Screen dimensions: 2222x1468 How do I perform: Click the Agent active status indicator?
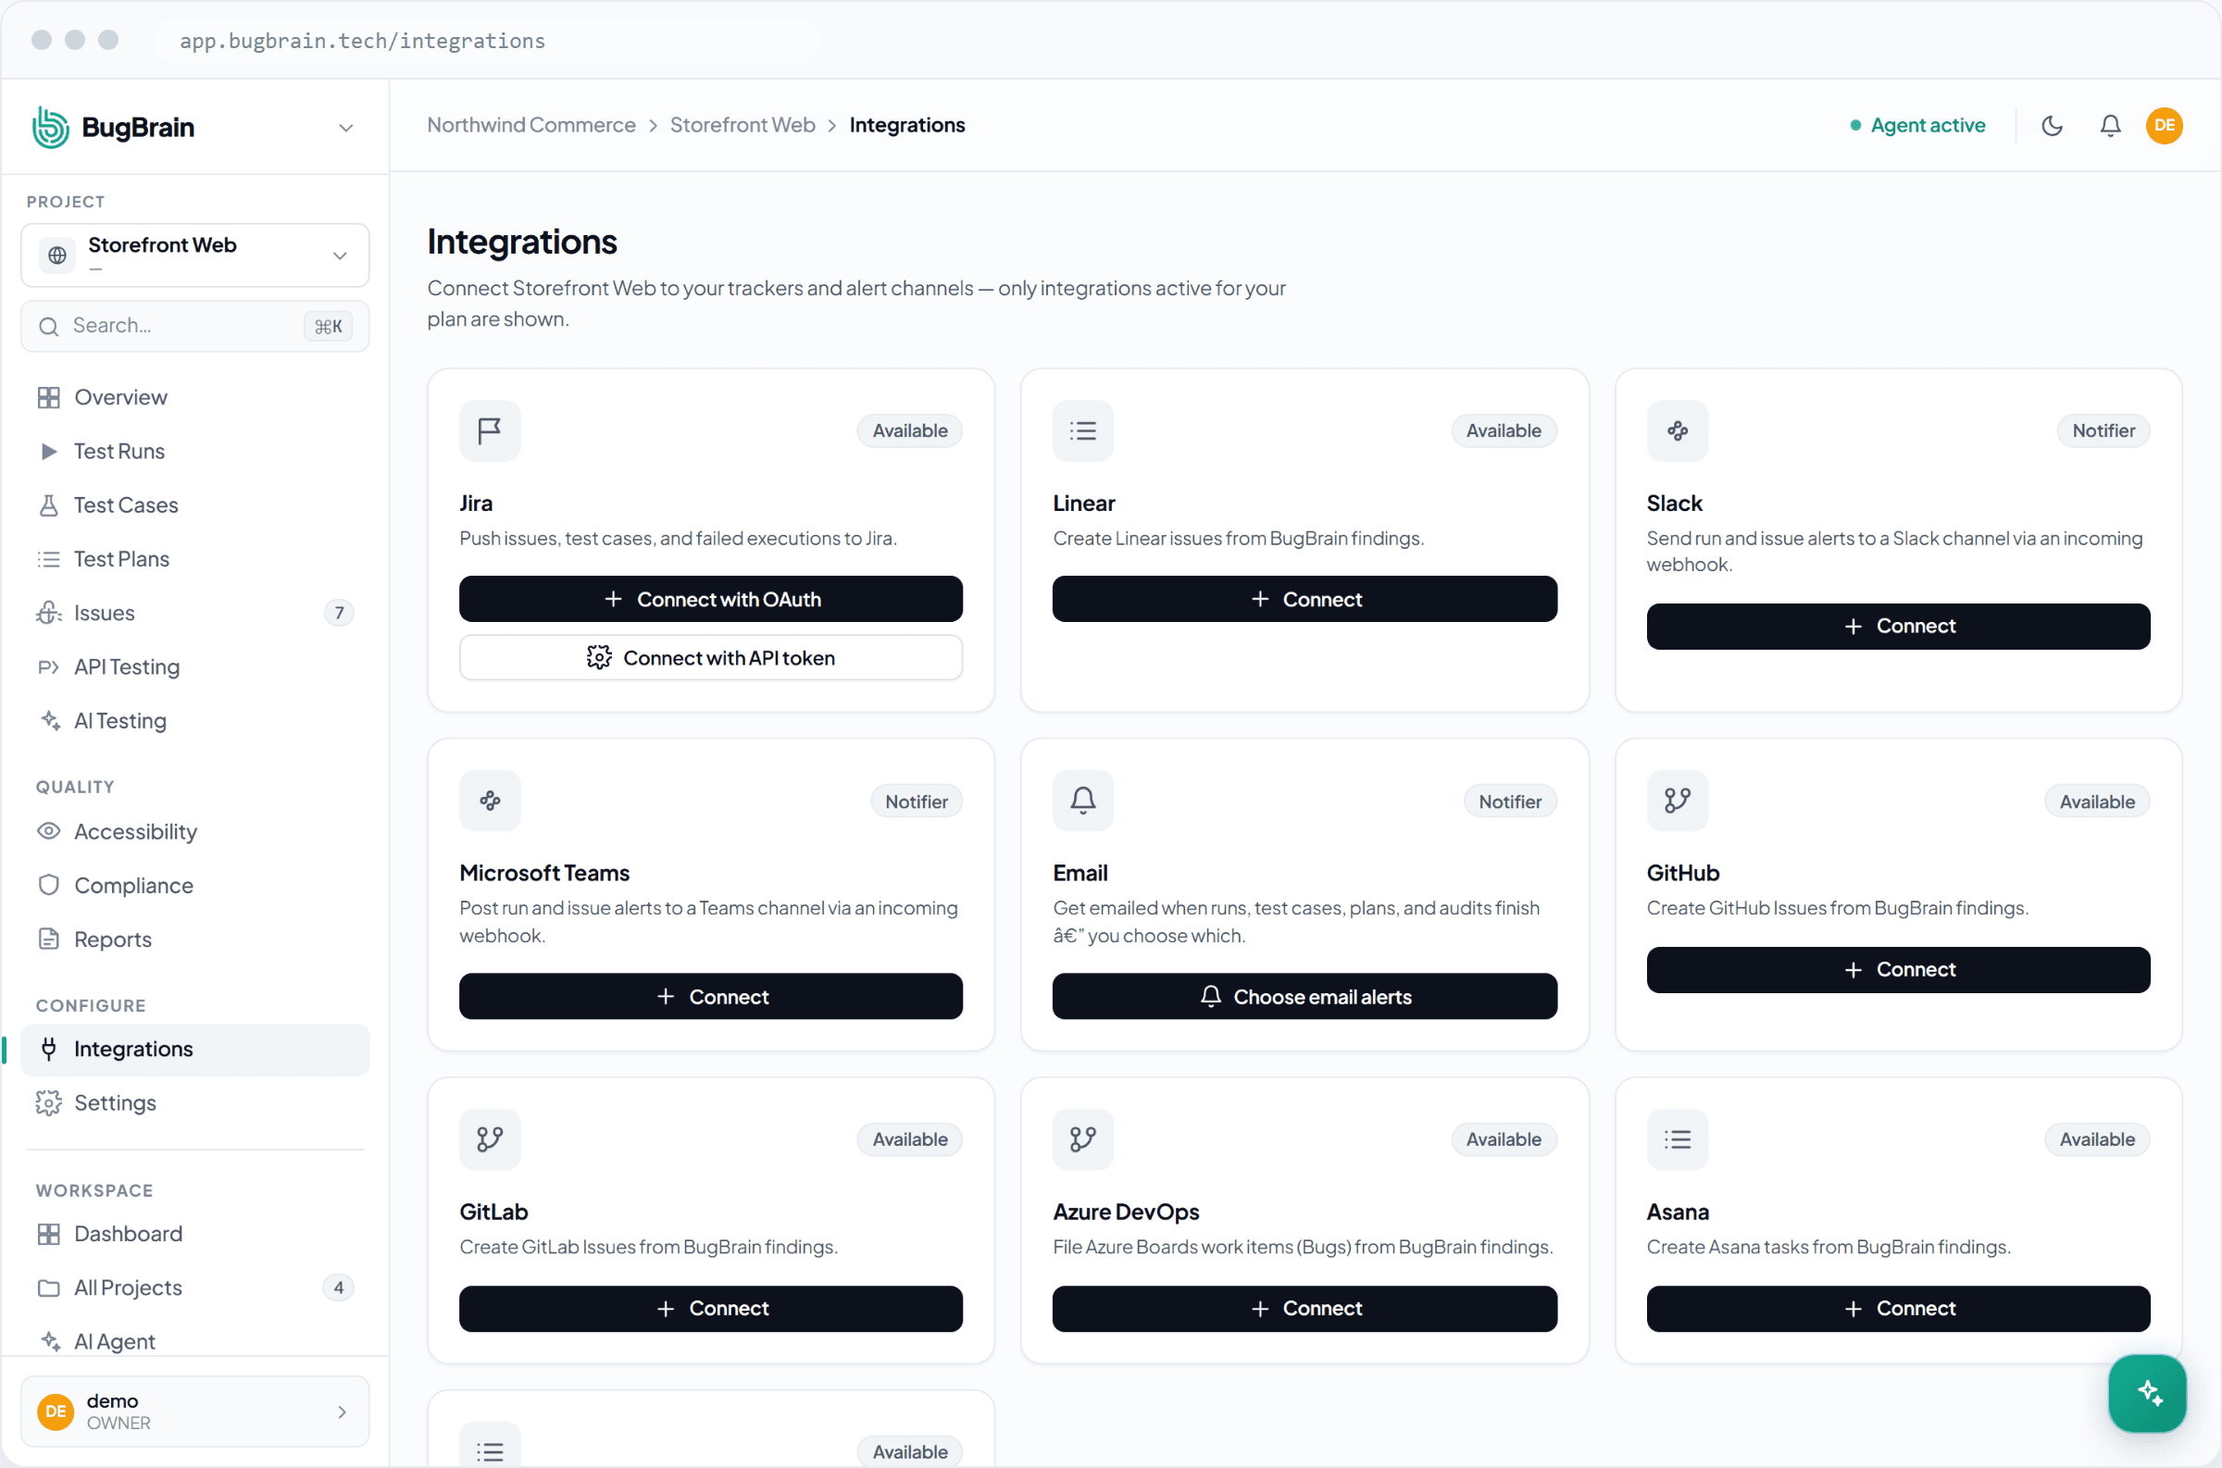point(1917,126)
